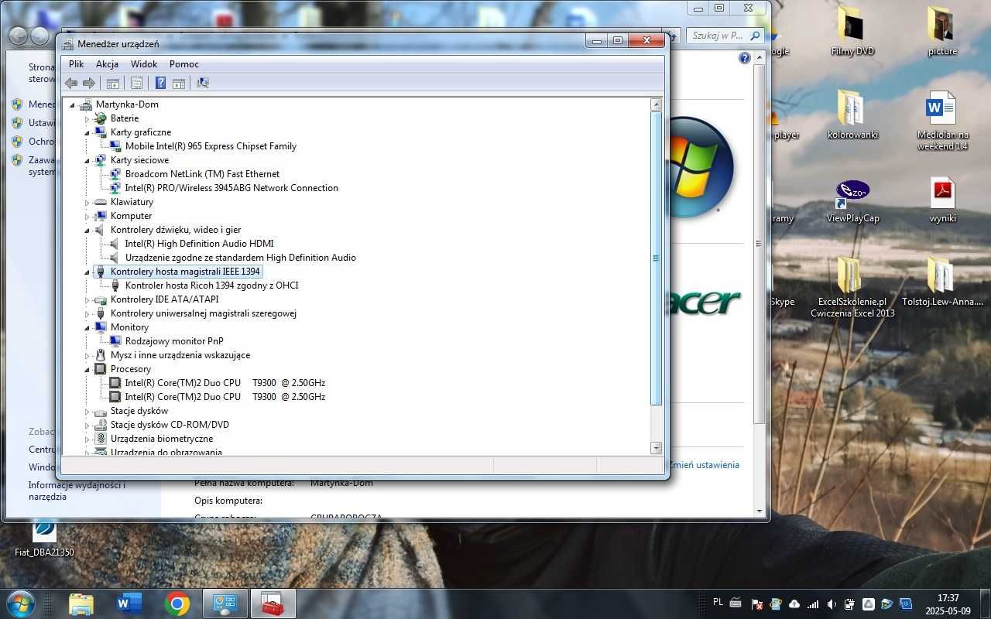Image resolution: width=991 pixels, height=619 pixels.
Task: Click the Windows Start orb
Action: pos(20,604)
